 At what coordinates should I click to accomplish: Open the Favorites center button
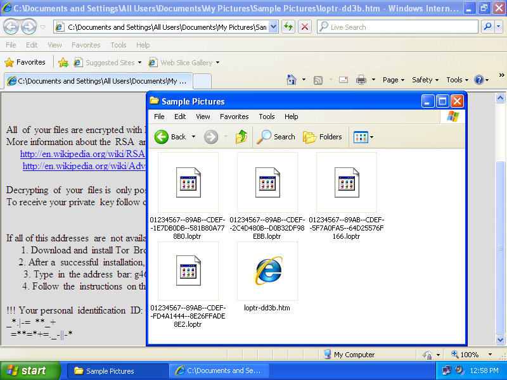coord(25,62)
